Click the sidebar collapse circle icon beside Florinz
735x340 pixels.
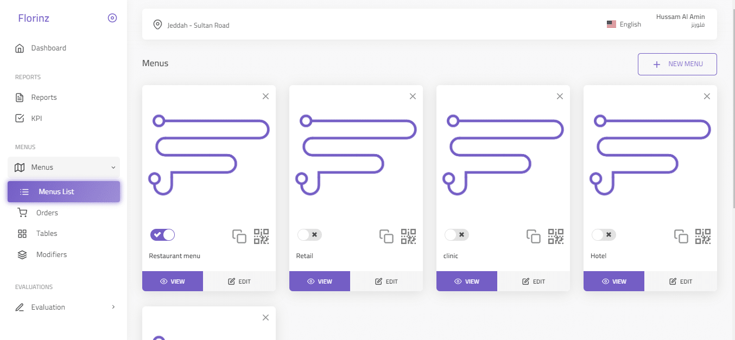tap(112, 18)
